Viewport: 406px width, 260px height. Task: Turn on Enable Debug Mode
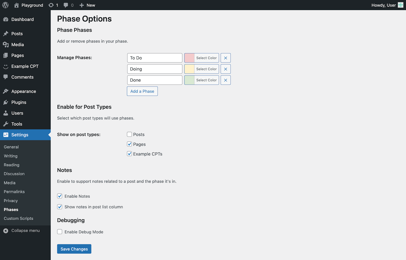(60, 232)
